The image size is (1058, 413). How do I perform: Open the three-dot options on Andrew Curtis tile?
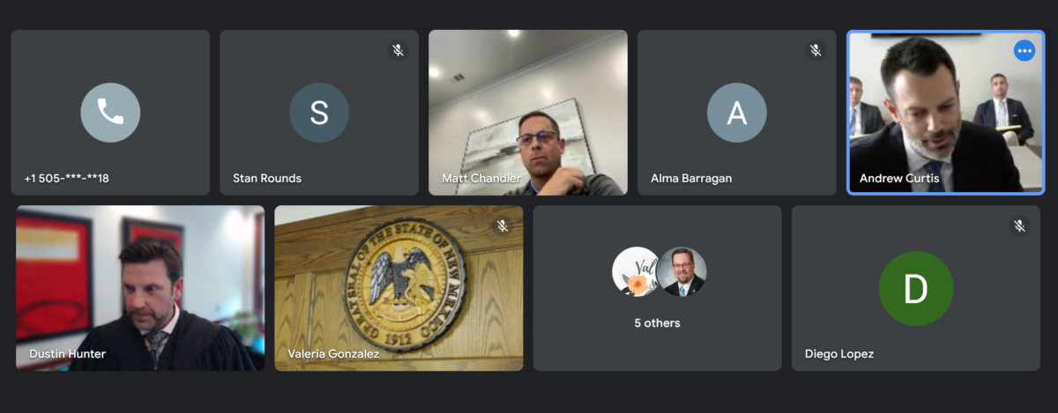1024,51
